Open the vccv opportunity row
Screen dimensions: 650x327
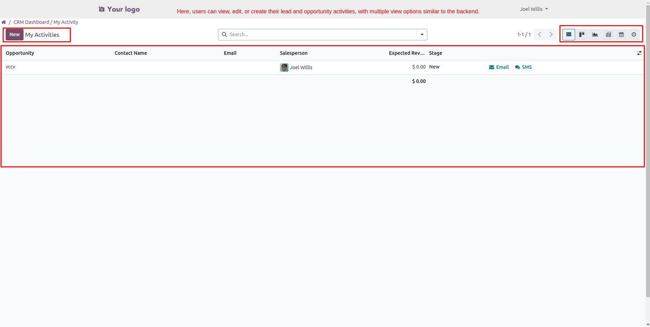(323, 67)
